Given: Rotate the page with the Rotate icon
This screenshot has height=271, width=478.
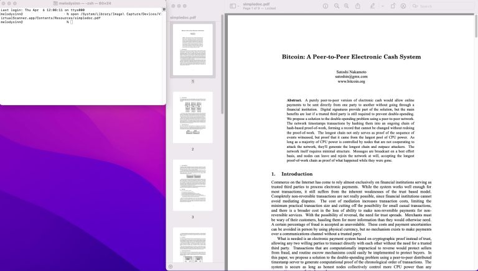Looking at the screenshot, I should 393,6.
